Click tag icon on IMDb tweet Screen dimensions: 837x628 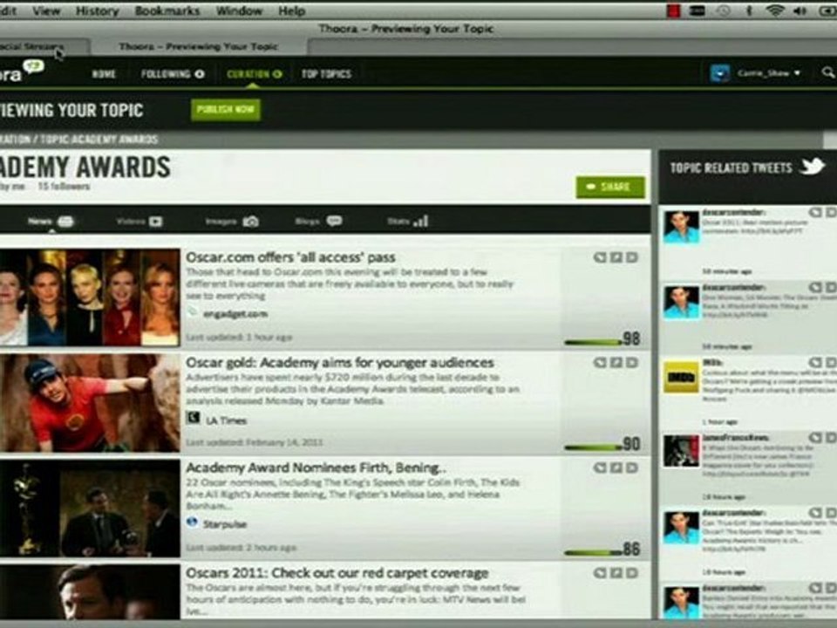pyautogui.click(x=815, y=363)
